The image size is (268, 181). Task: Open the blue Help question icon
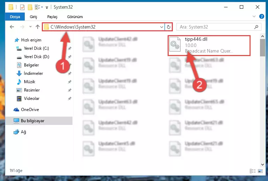(x=261, y=16)
